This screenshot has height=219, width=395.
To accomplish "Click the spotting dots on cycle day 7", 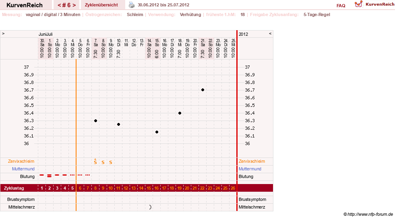I will (x=87, y=175).
